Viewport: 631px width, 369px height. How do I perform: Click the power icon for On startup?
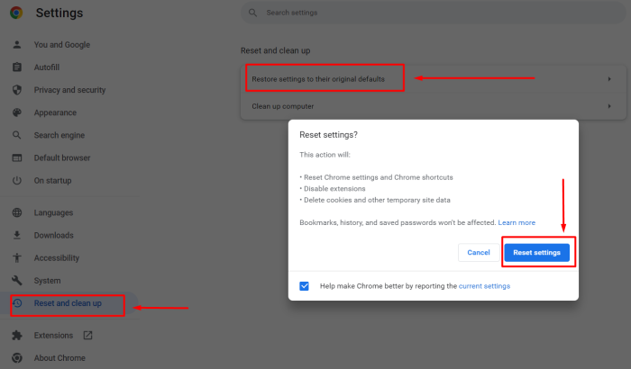click(17, 181)
